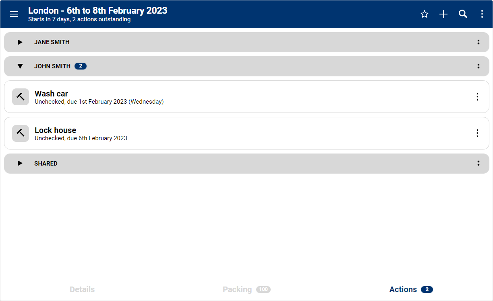493x301 pixels.
Task: Collapse the John Smith section
Action: click(x=20, y=66)
